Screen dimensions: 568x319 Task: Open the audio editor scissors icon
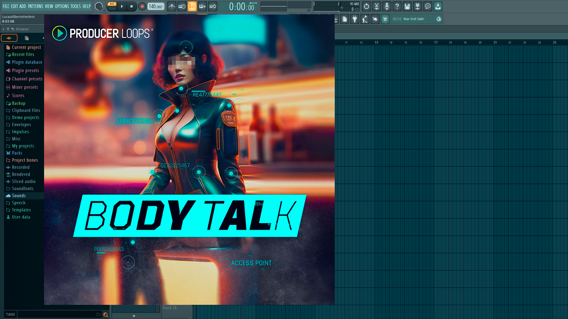[x=377, y=6]
